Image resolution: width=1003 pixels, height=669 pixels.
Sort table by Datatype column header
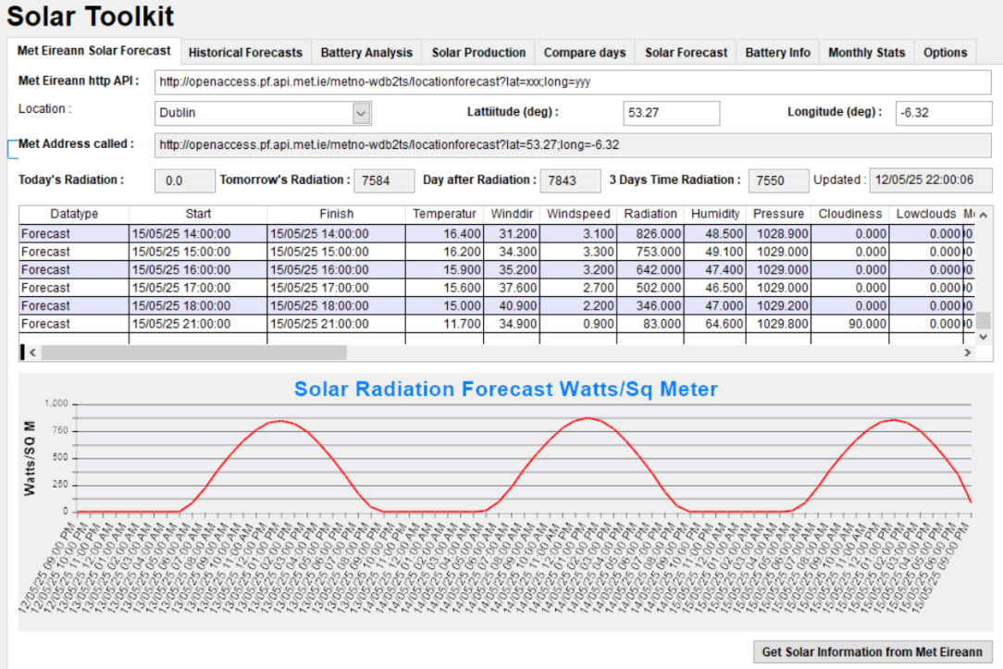click(x=74, y=215)
